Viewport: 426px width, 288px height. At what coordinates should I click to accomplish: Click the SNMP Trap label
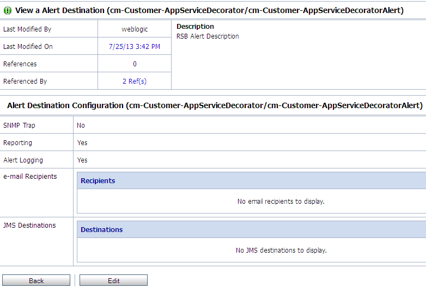tap(19, 126)
